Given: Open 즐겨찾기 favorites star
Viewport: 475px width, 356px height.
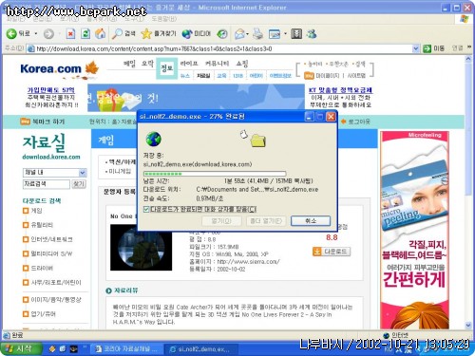Looking at the screenshot, I should 159,33.
